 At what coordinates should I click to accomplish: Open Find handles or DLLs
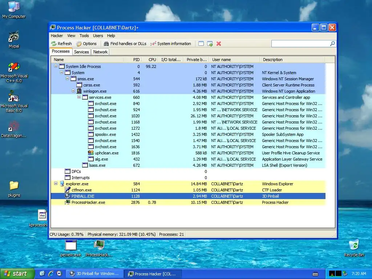[x=125, y=44]
